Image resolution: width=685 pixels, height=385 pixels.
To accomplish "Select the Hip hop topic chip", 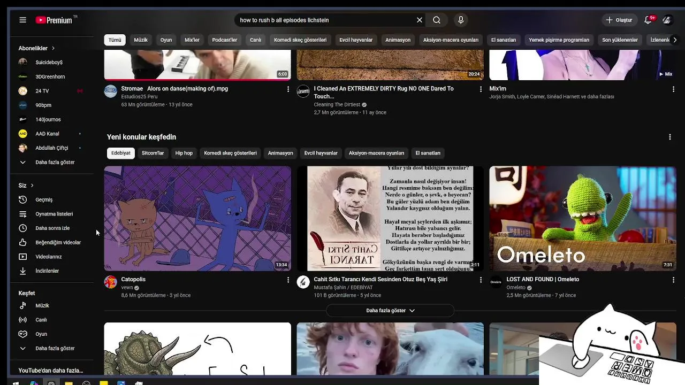I will point(184,153).
